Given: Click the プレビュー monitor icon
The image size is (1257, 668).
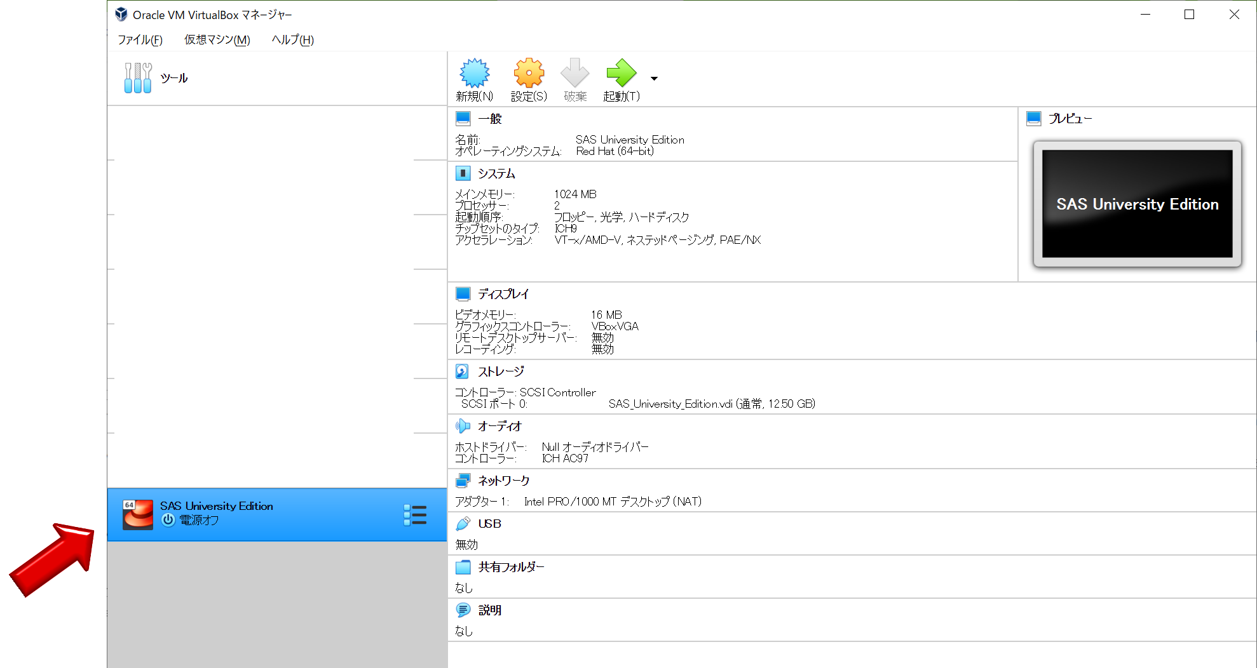Looking at the screenshot, I should tap(1034, 119).
